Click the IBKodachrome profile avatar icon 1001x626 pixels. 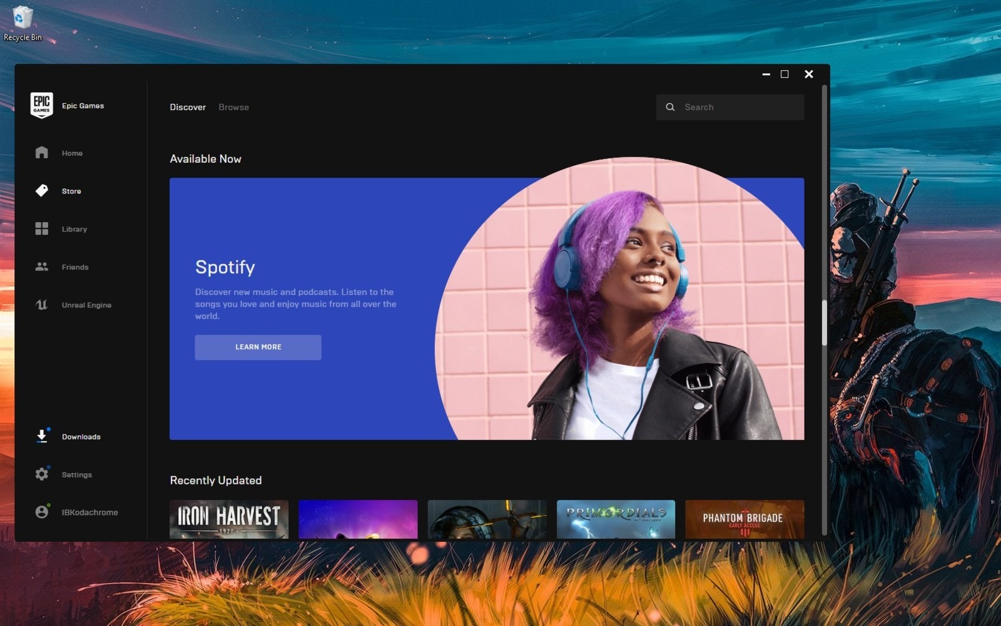click(42, 512)
